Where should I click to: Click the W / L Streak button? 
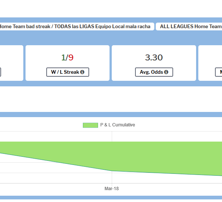tap(68, 72)
